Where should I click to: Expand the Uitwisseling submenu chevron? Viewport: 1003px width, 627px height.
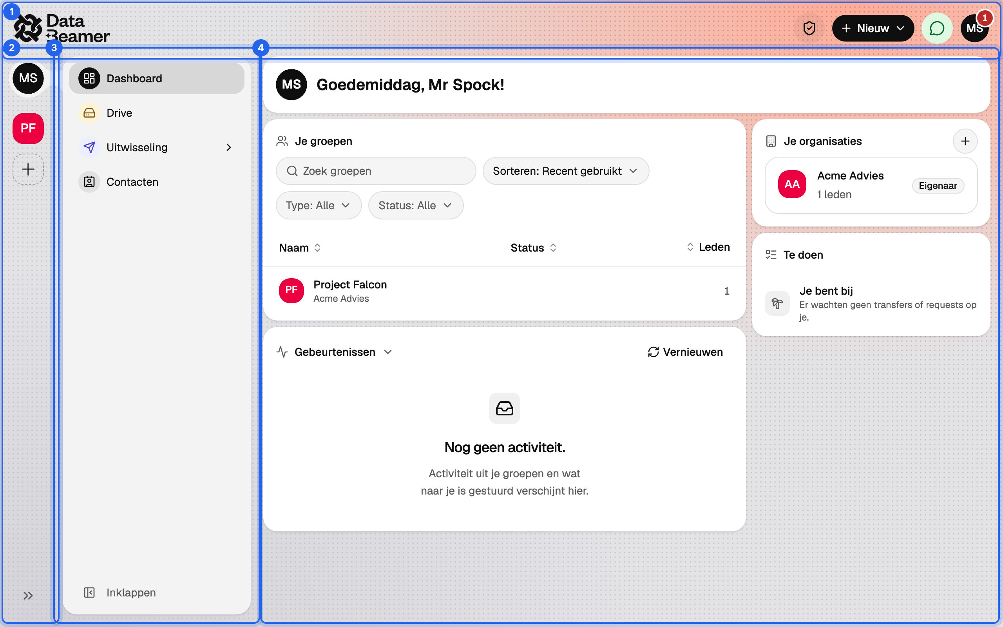pos(228,147)
